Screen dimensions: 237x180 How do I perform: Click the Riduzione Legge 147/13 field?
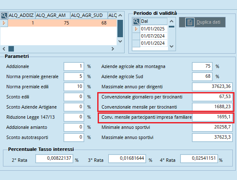tap(74, 117)
